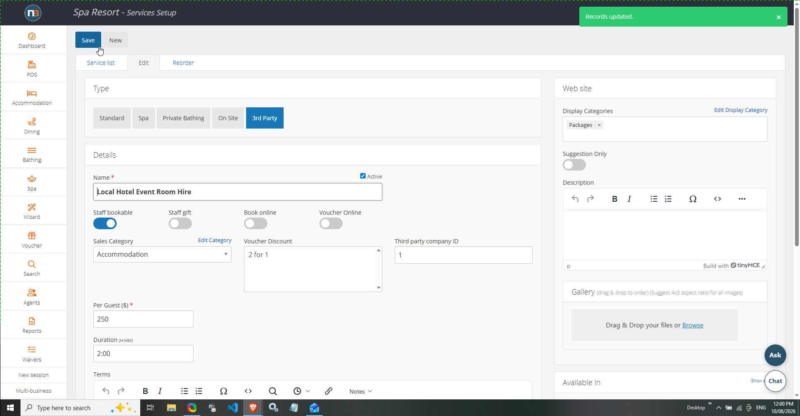800x416 pixels.
Task: Click the service Name field
Action: 238,192
